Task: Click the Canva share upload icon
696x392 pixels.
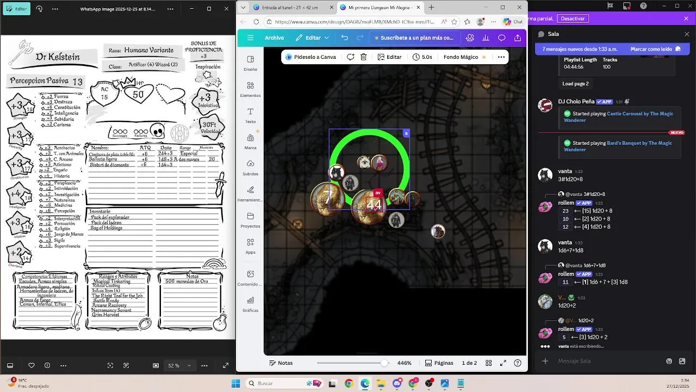Action: [518, 38]
